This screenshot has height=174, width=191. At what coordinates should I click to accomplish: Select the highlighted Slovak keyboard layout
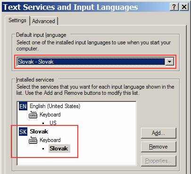(x=59, y=149)
